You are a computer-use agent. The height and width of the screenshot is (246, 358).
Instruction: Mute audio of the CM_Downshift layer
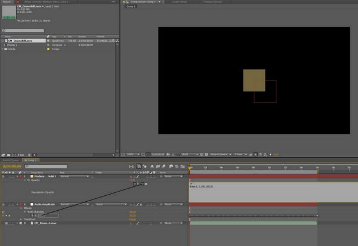(x=6, y=223)
